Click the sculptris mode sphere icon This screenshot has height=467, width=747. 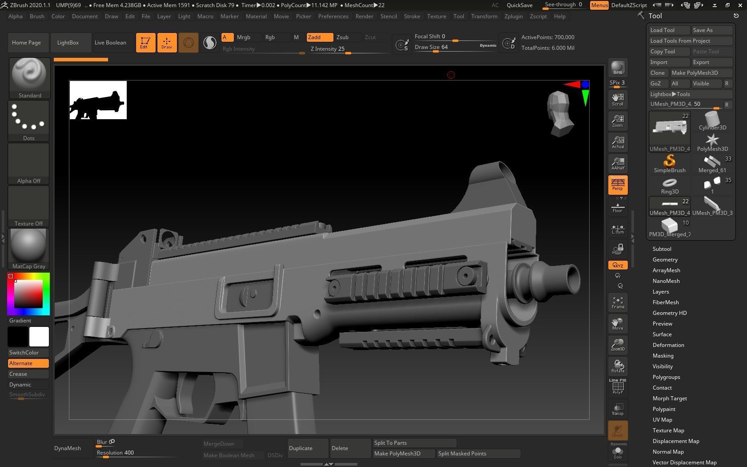tap(210, 43)
